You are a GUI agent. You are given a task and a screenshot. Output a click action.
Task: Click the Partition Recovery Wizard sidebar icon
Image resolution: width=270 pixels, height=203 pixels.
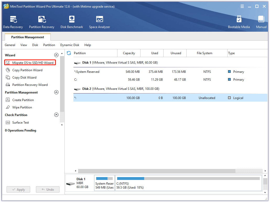click(x=8, y=85)
